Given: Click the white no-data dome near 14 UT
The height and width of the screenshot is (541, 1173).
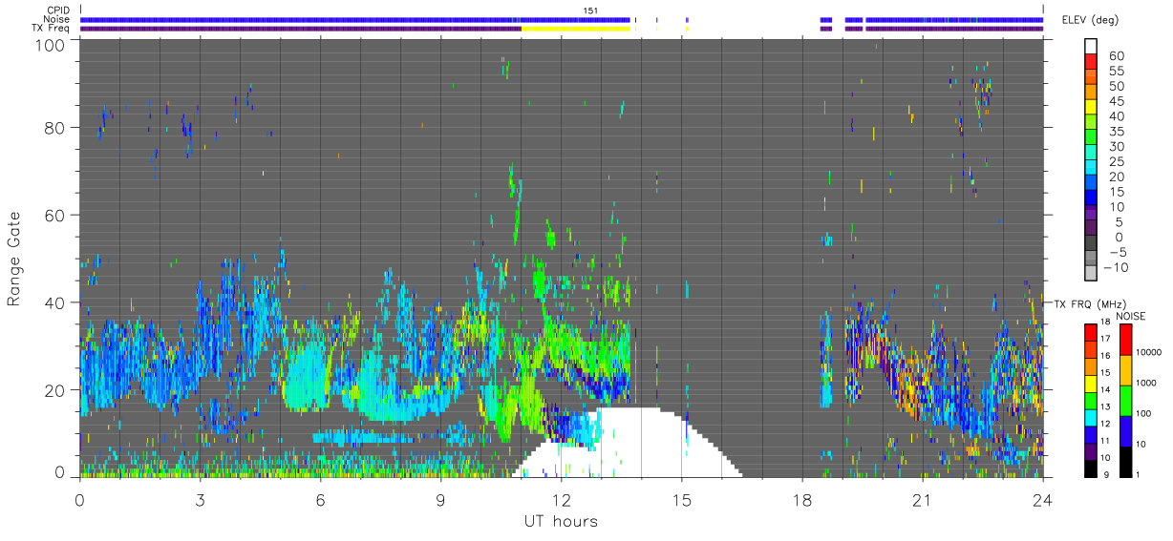Looking at the screenshot, I should pos(628,443).
